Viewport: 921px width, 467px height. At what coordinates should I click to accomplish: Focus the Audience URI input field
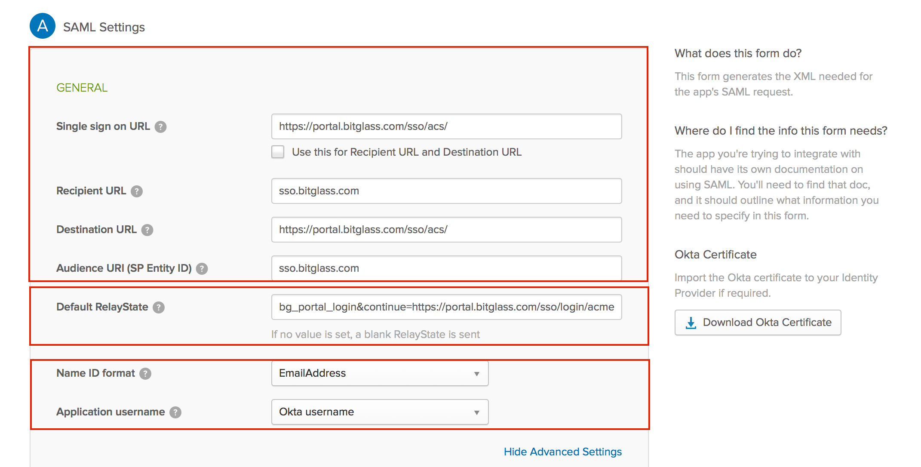[447, 268]
